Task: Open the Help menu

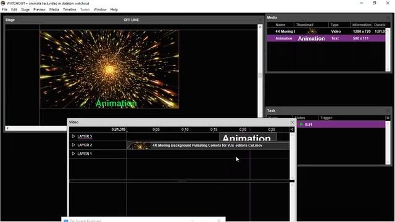Action: [114, 10]
